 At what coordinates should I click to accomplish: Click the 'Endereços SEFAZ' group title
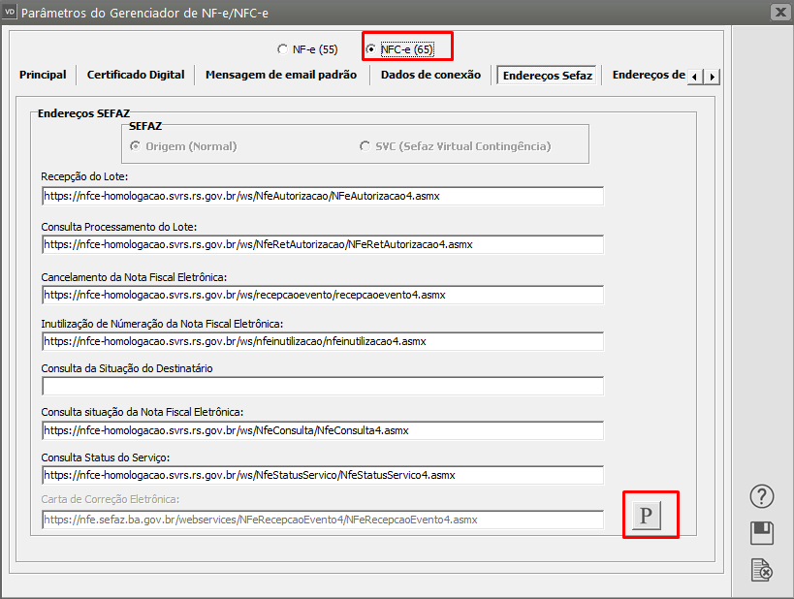coord(83,113)
